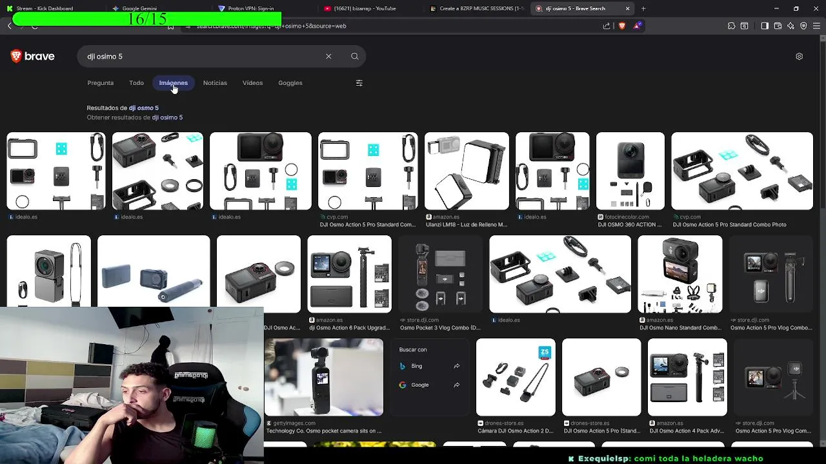Open the Ulanzi LM18 light image from amazon.es
Image resolution: width=826 pixels, height=464 pixels.
(467, 171)
